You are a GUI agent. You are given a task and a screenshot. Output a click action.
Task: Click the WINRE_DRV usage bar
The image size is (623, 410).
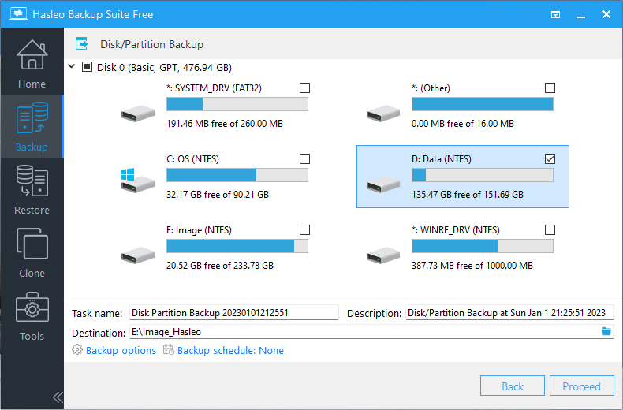click(482, 247)
